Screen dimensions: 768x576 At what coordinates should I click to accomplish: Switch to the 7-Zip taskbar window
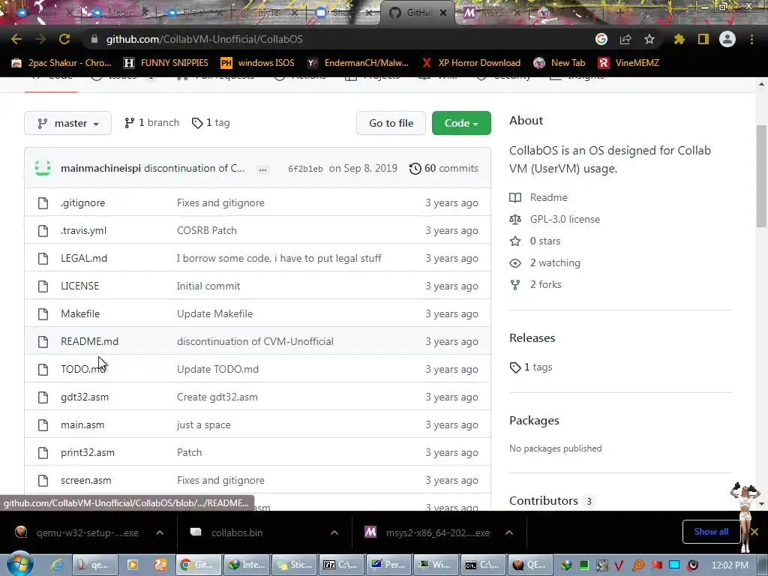[x=340, y=565]
